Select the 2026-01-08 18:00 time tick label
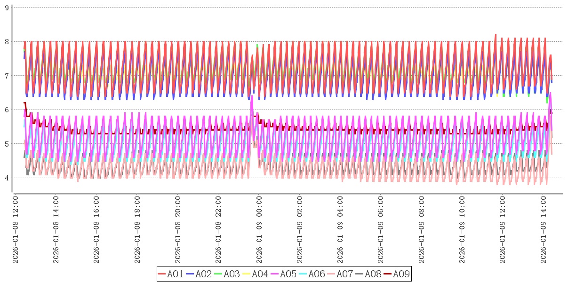This screenshot has height=282, width=568. pyautogui.click(x=137, y=230)
